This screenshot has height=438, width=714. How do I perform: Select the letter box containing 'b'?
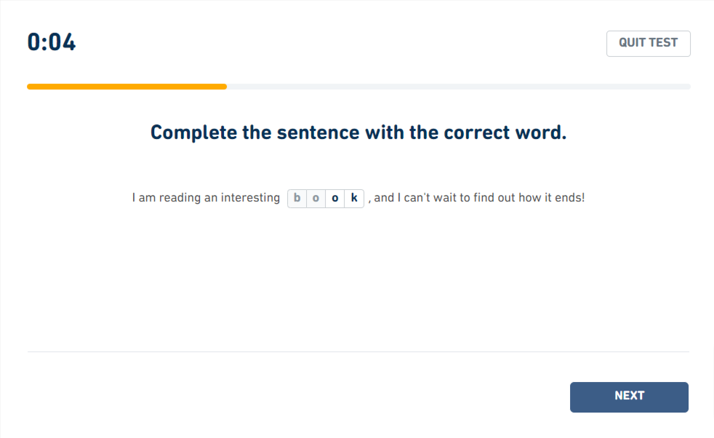click(297, 198)
